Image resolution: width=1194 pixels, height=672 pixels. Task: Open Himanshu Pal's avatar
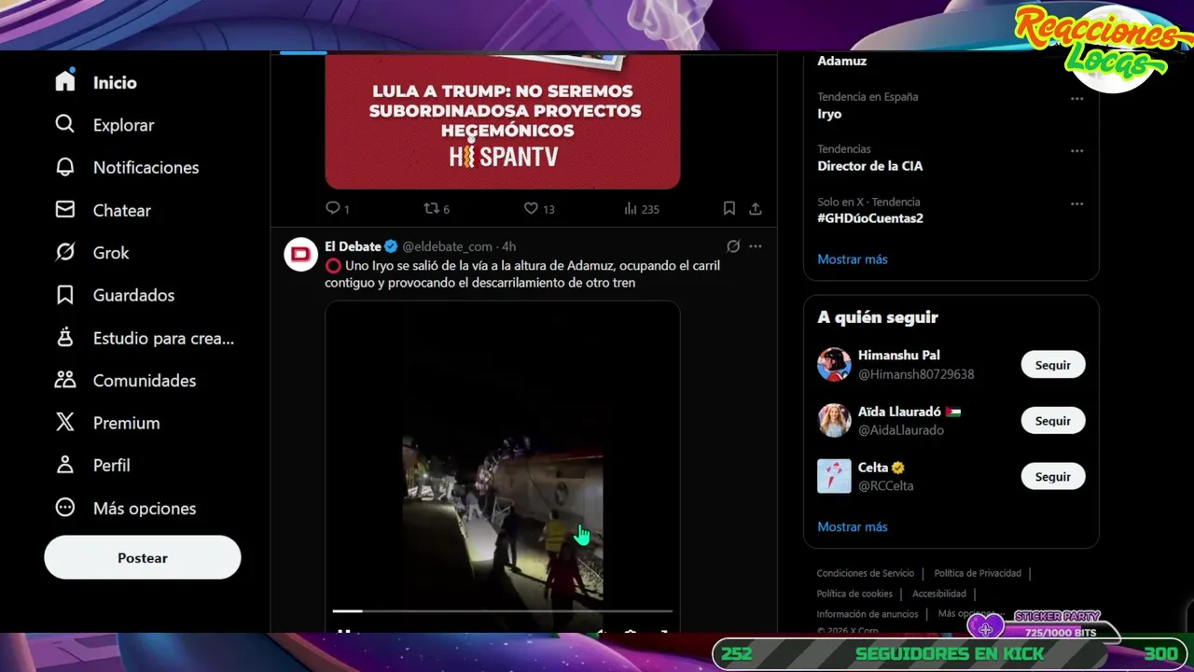[834, 364]
